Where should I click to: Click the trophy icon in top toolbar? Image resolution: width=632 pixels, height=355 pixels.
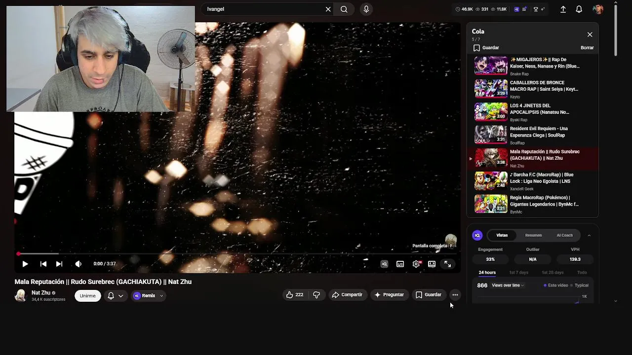[x=536, y=9]
